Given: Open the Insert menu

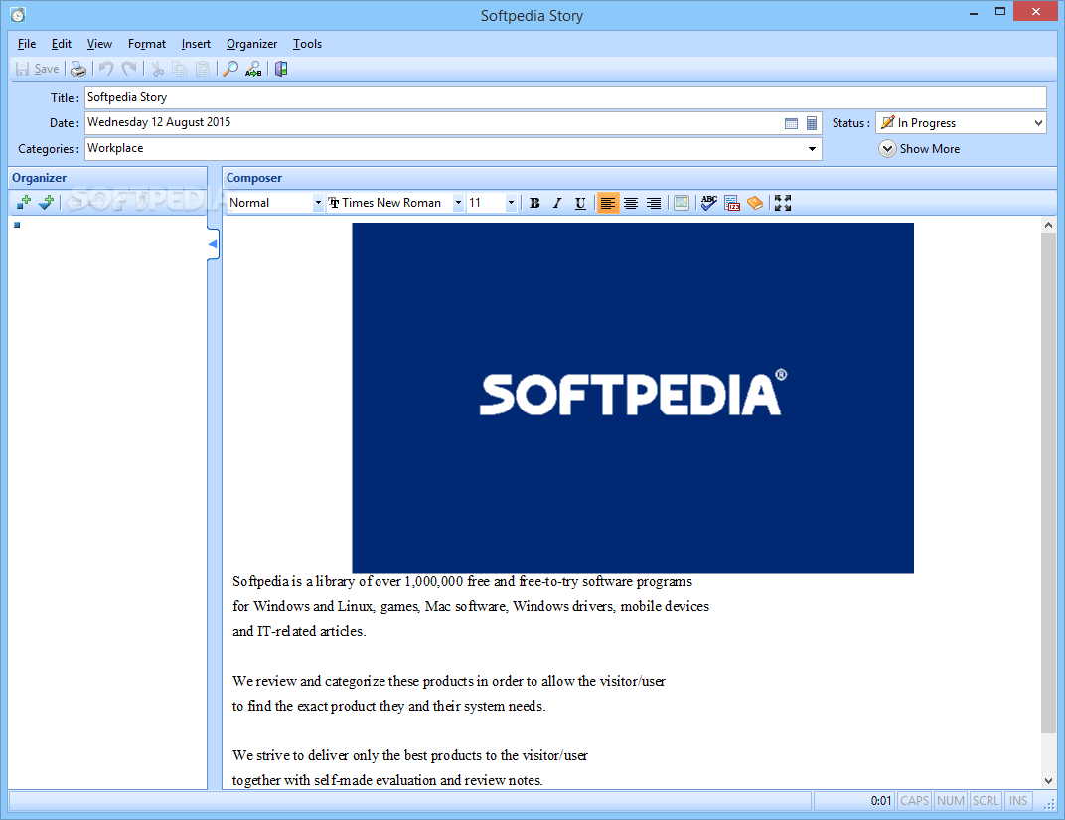Looking at the screenshot, I should pyautogui.click(x=196, y=44).
